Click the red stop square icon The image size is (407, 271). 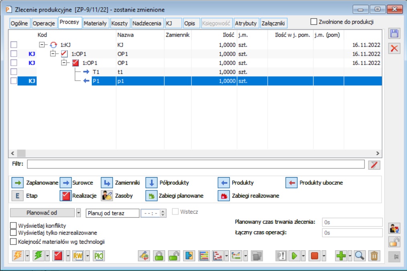315,256
